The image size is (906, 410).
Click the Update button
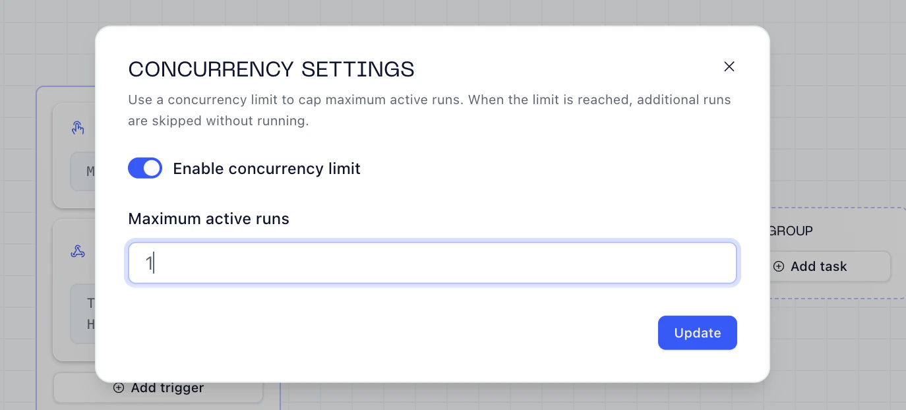click(697, 332)
